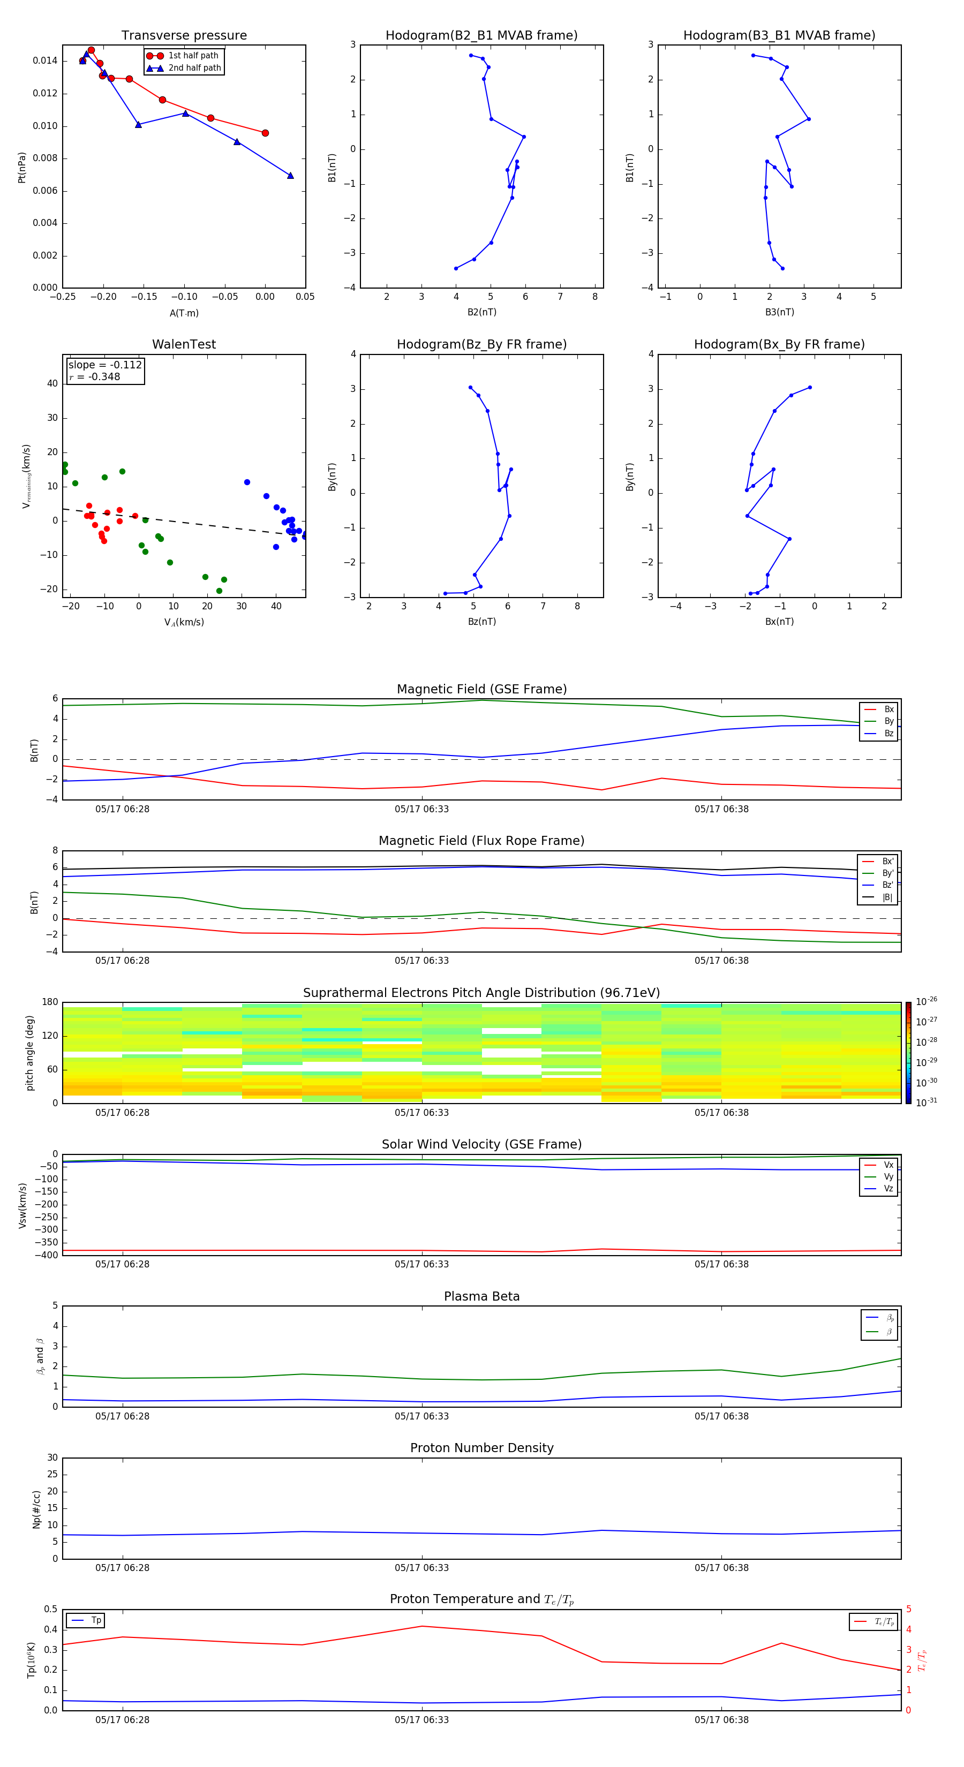Click the Plasma Beta legend box
Screen dimensions: 964x1767
click(879, 1325)
